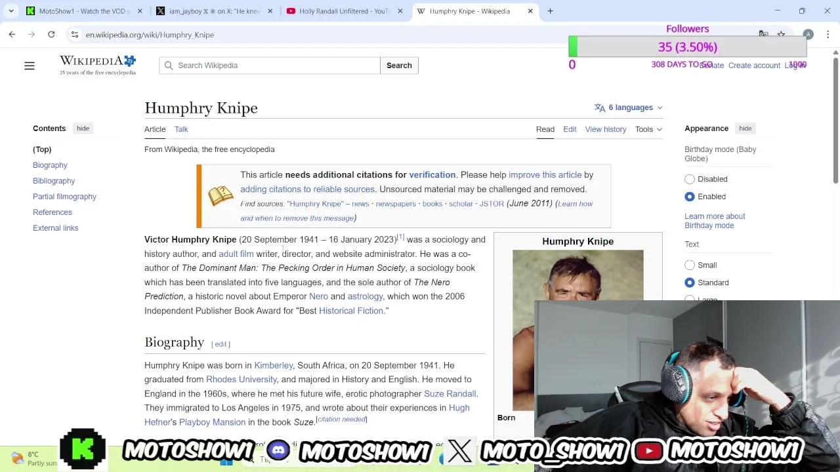Open improve this article link
The width and height of the screenshot is (840, 472).
[x=545, y=175]
